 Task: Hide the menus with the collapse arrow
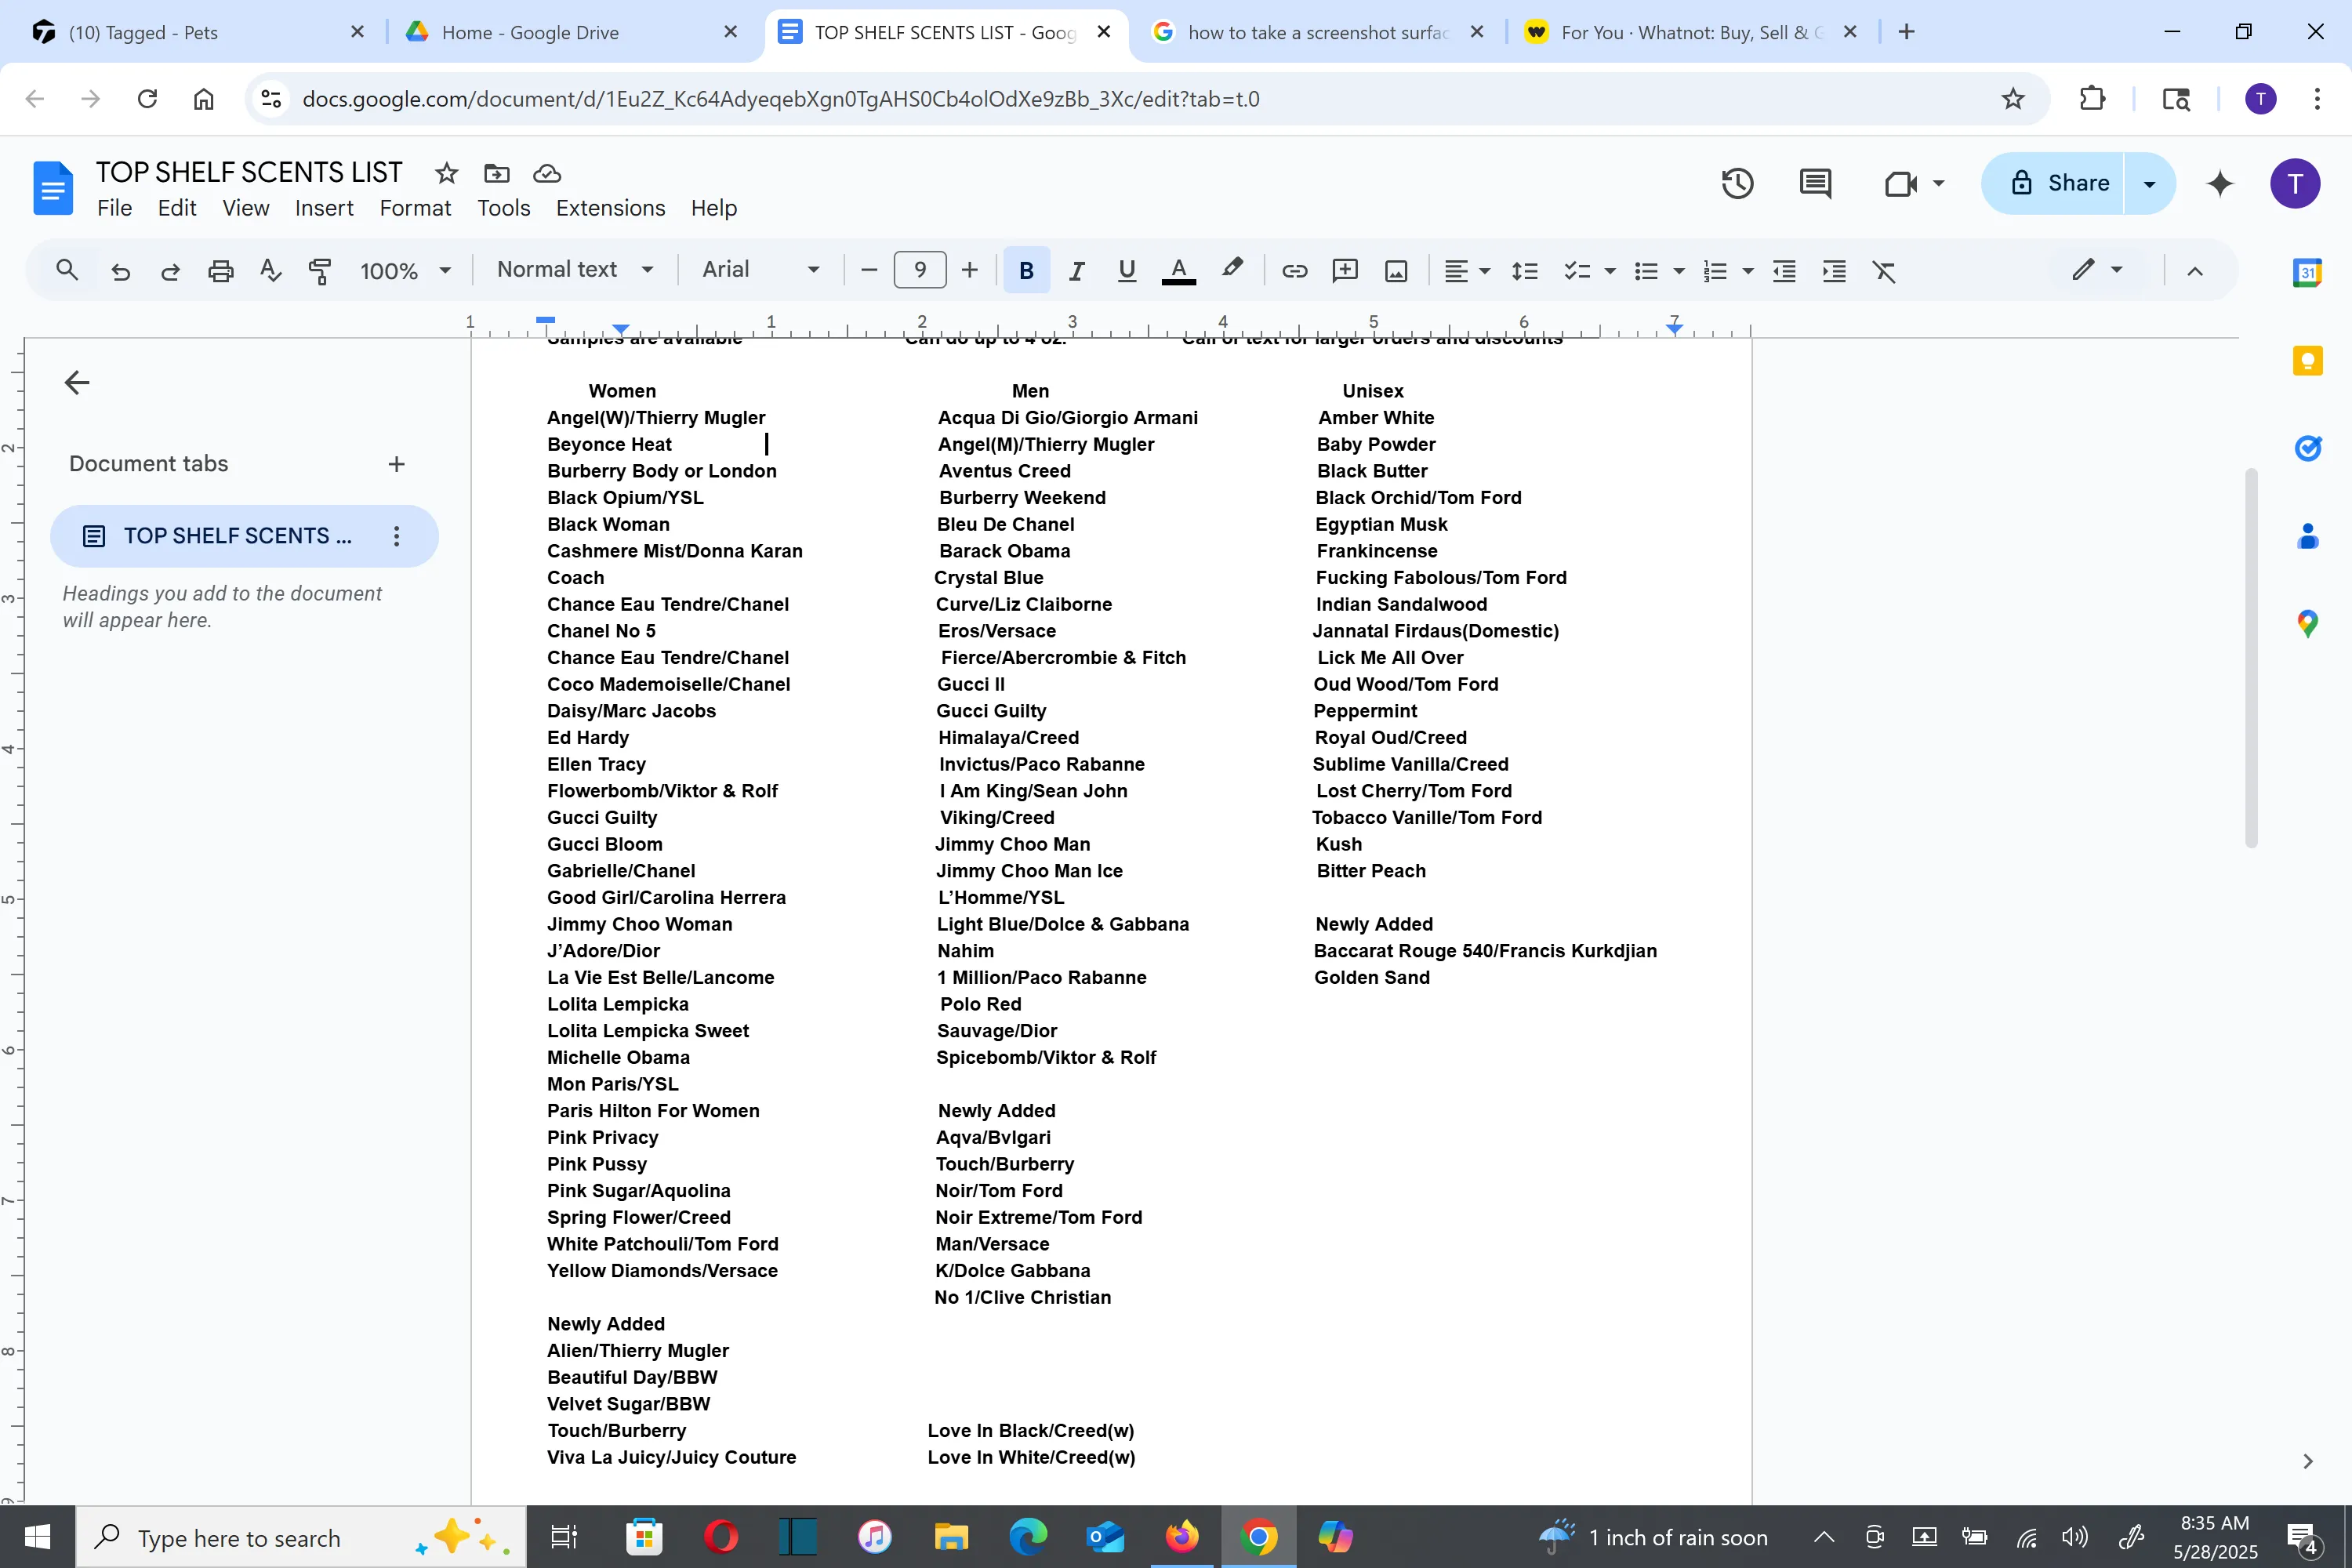[2195, 271]
